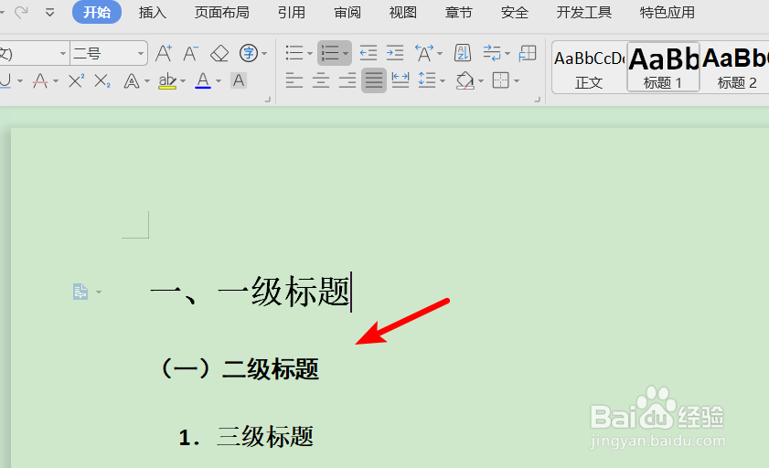Expand the line spacing dropdown arrow
This screenshot has width=769, height=468.
coord(443,80)
